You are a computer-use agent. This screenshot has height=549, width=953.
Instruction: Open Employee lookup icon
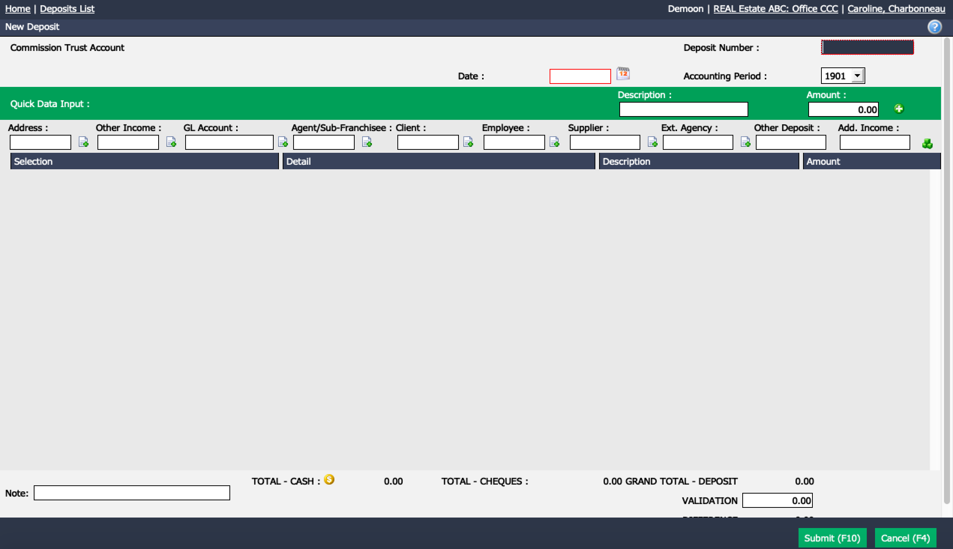click(554, 142)
